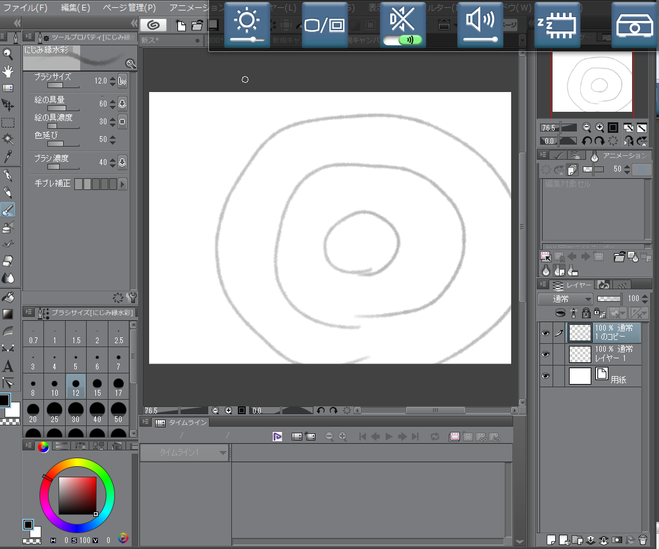Select the Gradient tool
The width and height of the screenshot is (659, 549).
(8, 314)
